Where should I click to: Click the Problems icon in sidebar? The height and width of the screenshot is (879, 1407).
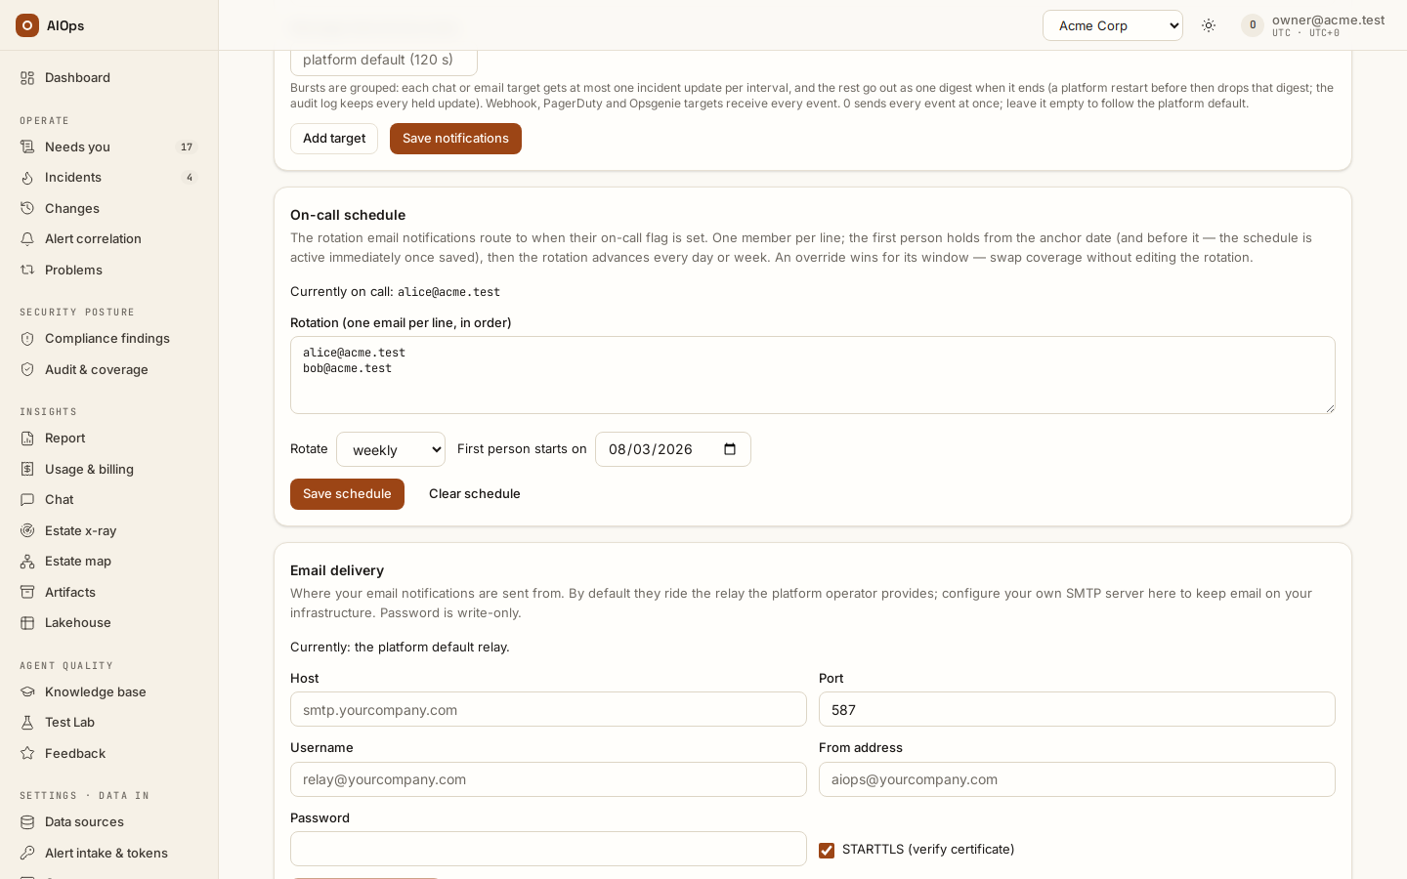(x=27, y=271)
